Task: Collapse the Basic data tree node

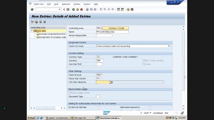Action: [x=32, y=31]
